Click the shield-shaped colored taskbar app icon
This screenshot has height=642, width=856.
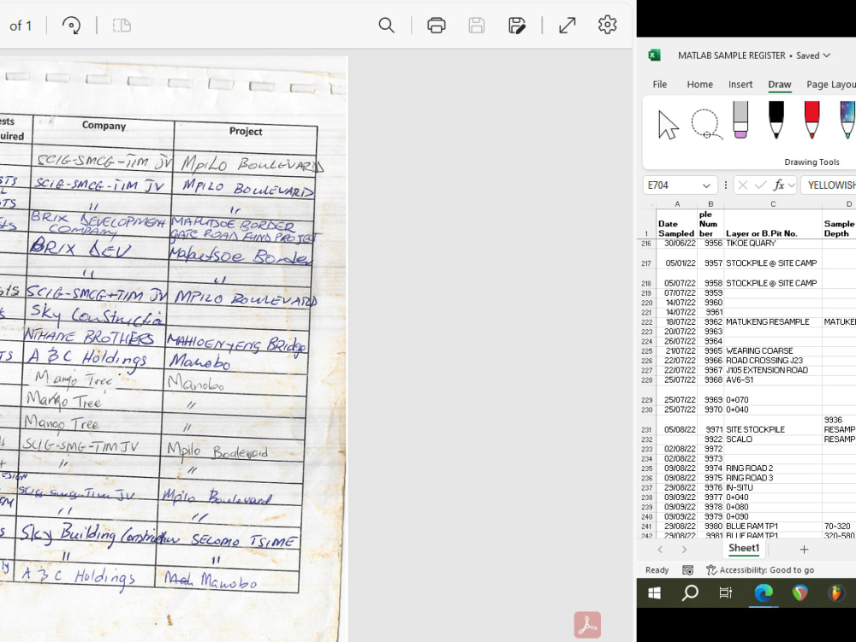(x=800, y=592)
